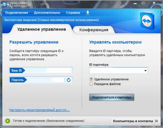Open Настроить неконтролируемый доступ link
Screen dimensions: 163x128
[40, 110]
